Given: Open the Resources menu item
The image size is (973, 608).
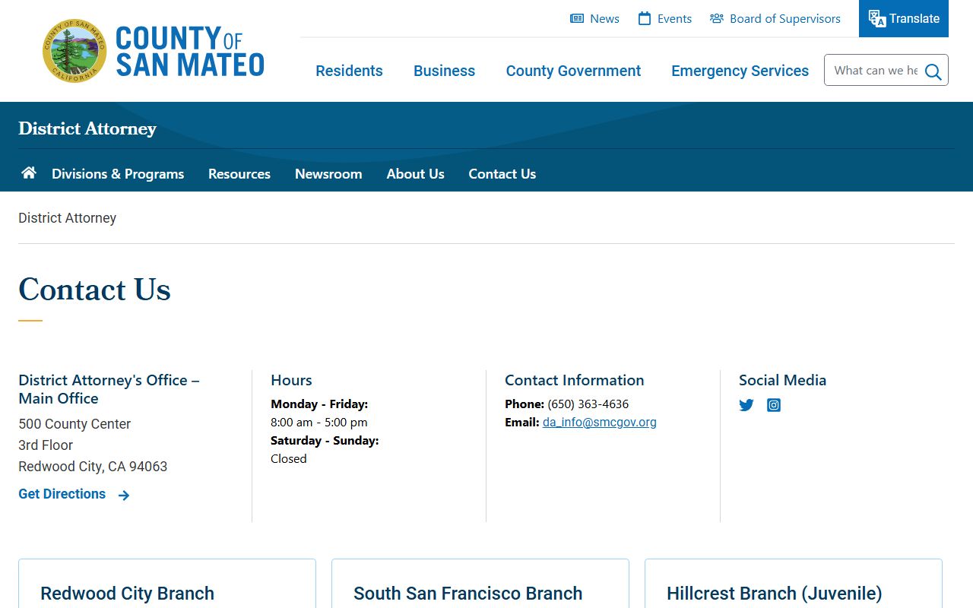Looking at the screenshot, I should pyautogui.click(x=239, y=174).
